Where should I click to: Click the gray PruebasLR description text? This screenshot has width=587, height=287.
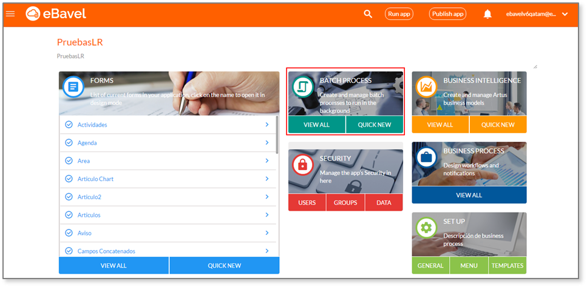70,56
